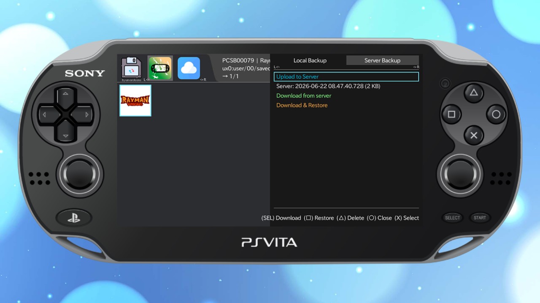The height and width of the screenshot is (303, 540).
Task: Select the green PS Vita console icon
Action: [160, 68]
